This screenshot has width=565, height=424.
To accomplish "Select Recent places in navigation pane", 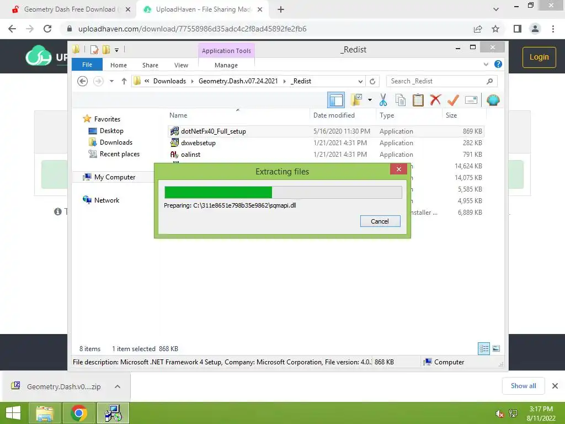I will point(120,154).
